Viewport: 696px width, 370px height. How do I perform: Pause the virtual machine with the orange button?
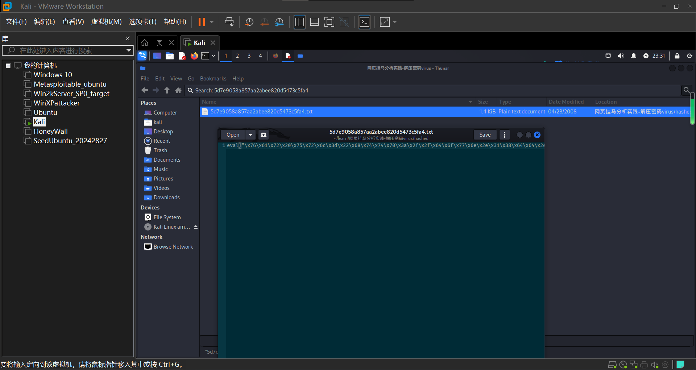(x=202, y=22)
